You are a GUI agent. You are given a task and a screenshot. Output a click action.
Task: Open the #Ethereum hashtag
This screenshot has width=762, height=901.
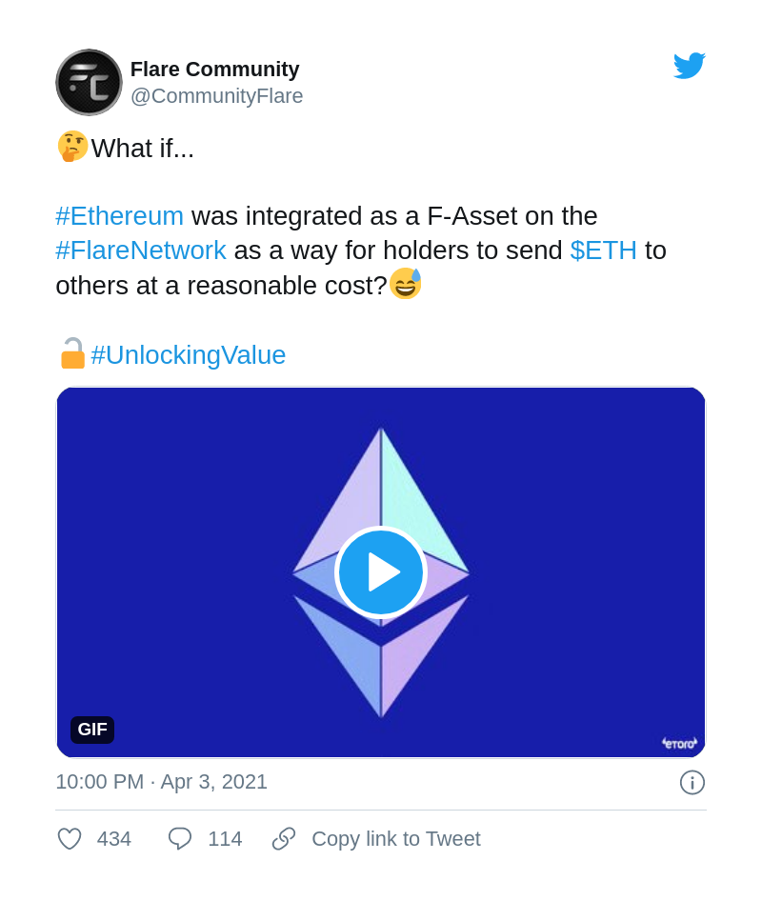click(119, 216)
